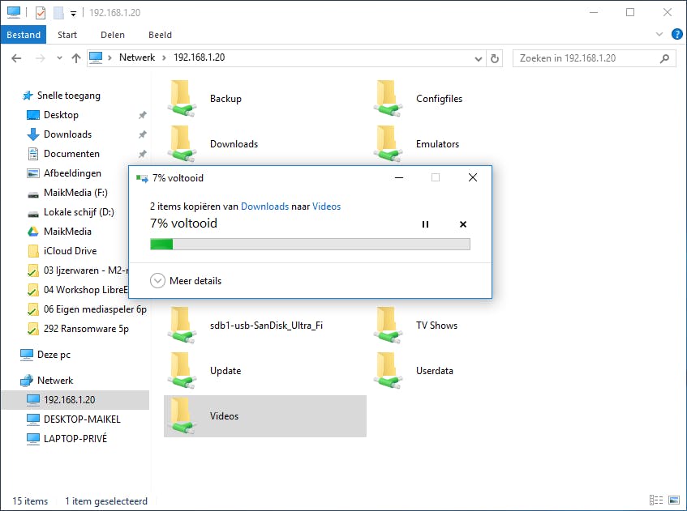
Task: Click Netwerk in address breadcrumb
Action: [137, 57]
